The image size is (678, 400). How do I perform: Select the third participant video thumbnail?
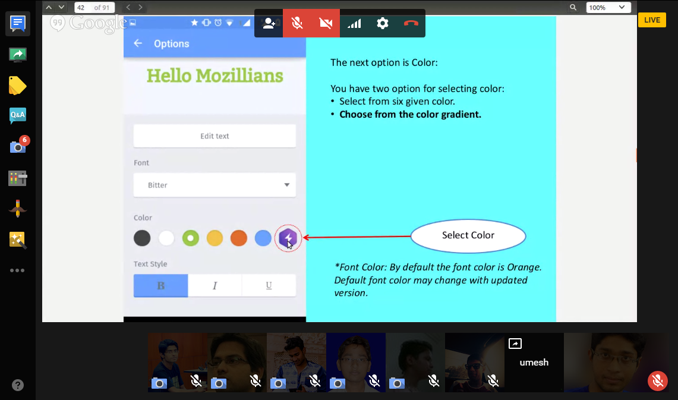tap(296, 363)
